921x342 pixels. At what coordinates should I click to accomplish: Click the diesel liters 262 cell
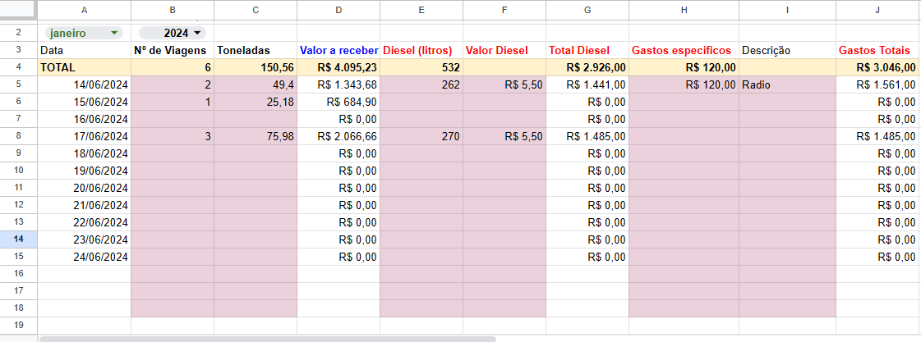(421, 84)
